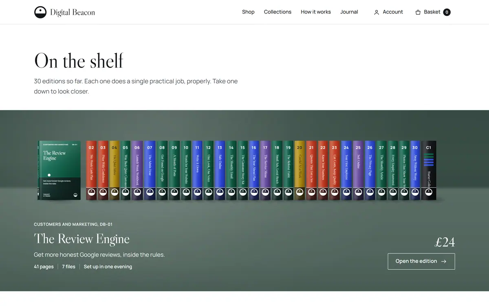Open the Collections menu item
This screenshot has height=306, width=489.
pos(278,12)
